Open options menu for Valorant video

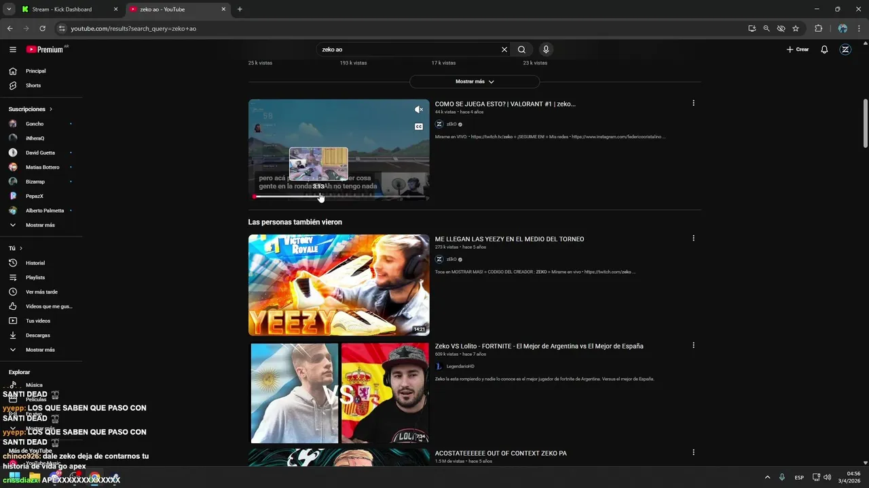pyautogui.click(x=693, y=103)
